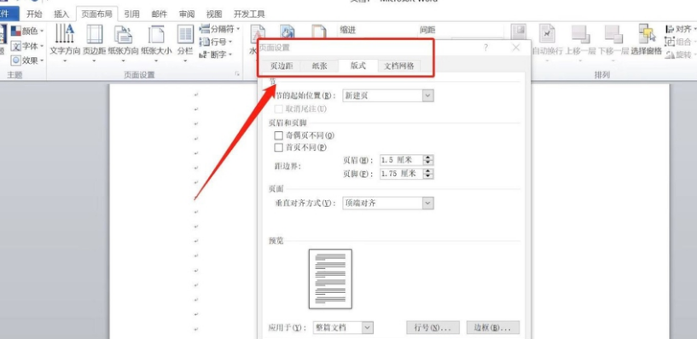Click the 下移一层 send backward icon

coord(613,34)
